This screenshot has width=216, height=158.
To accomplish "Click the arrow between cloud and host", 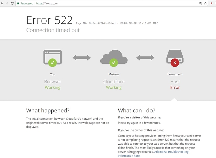I will point(145,58).
